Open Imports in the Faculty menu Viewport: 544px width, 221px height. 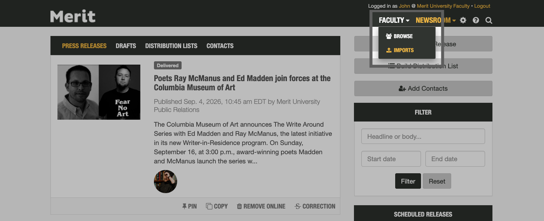tap(400, 50)
